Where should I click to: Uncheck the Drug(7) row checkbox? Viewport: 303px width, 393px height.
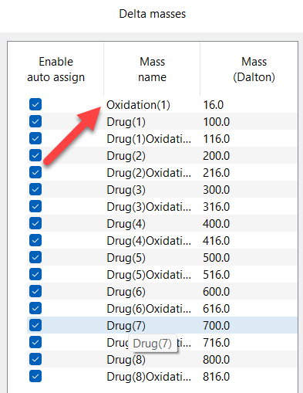coord(35,325)
